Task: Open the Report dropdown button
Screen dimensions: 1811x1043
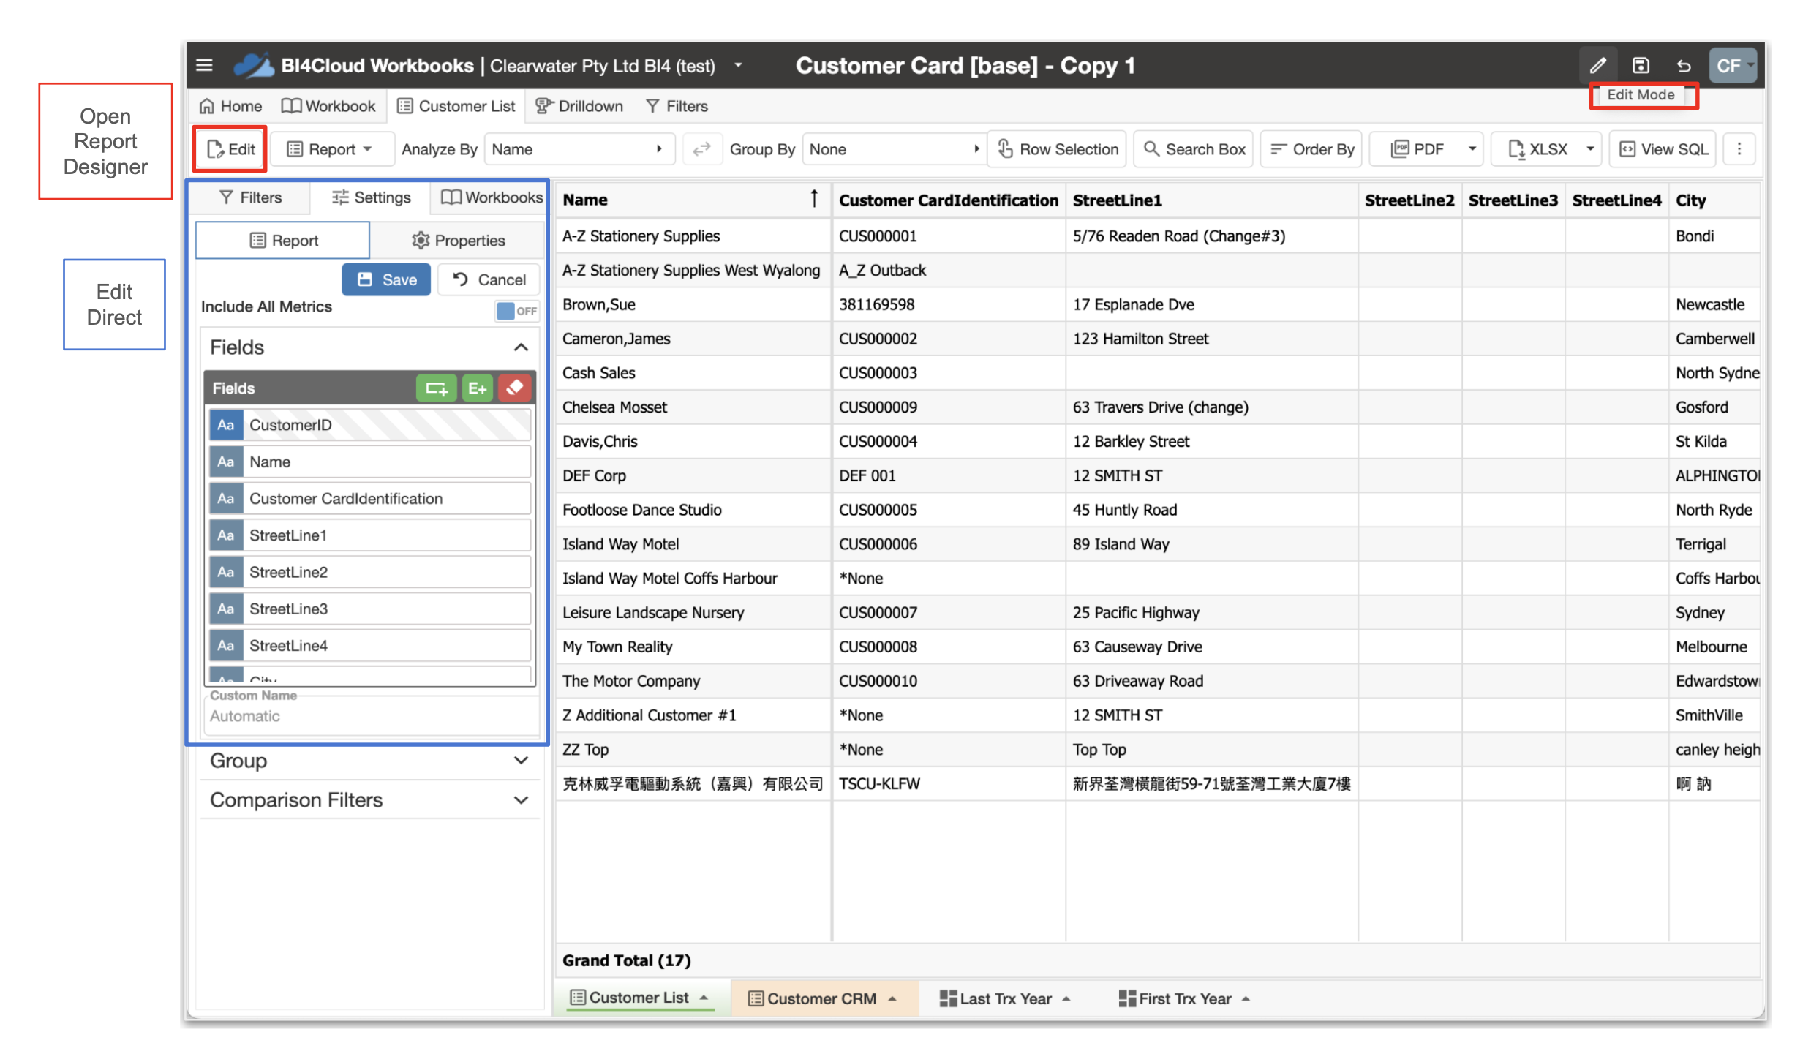Action: pyautogui.click(x=331, y=149)
